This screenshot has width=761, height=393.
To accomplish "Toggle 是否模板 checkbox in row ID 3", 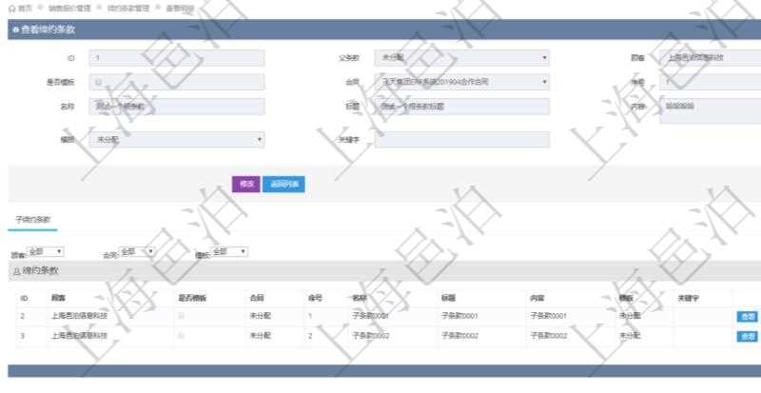I will click(x=182, y=336).
